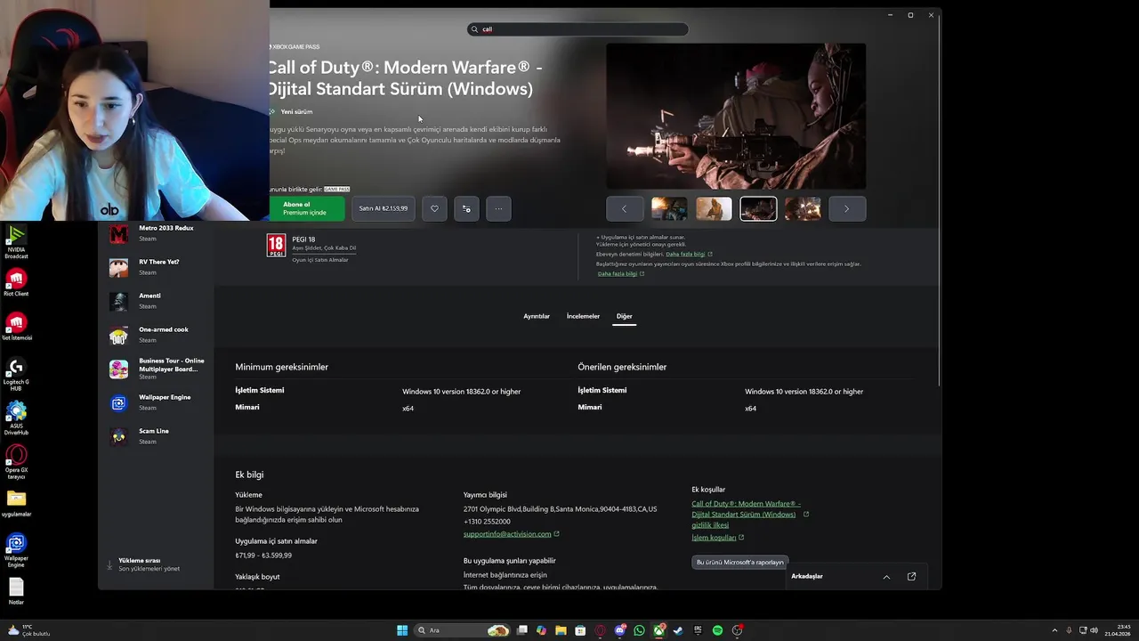Click the Abone ol Premium button
The width and height of the screenshot is (1139, 641).
[306, 208]
